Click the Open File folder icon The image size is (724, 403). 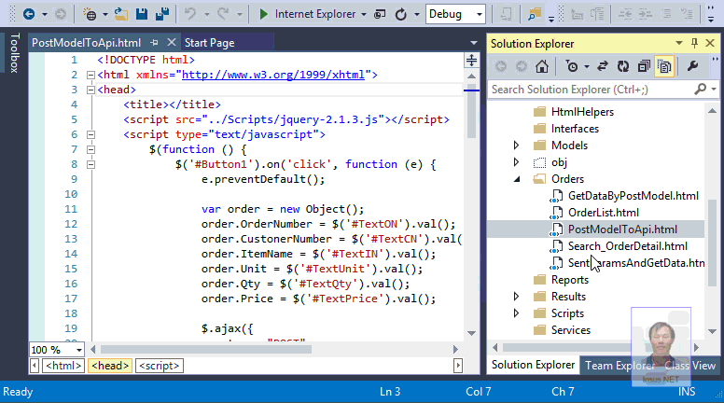point(121,14)
